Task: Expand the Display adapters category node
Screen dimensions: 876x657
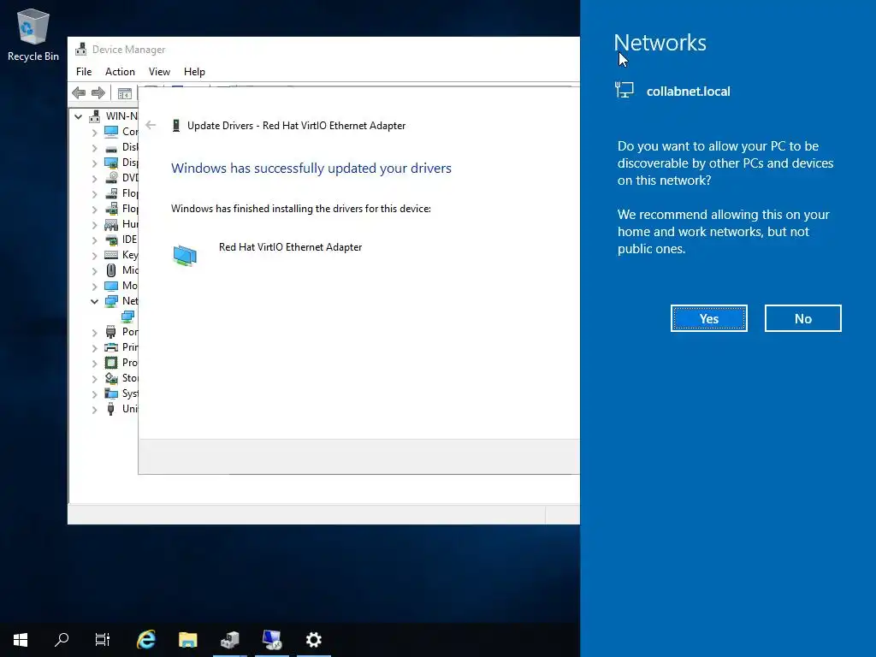Action: (x=94, y=163)
